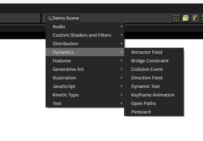
Task: Expand arrow next to Dynamics
Action: 121,52
